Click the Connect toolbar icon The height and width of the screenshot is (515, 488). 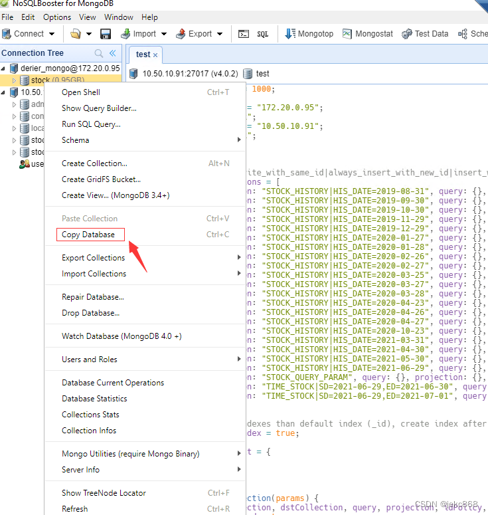click(x=7, y=34)
